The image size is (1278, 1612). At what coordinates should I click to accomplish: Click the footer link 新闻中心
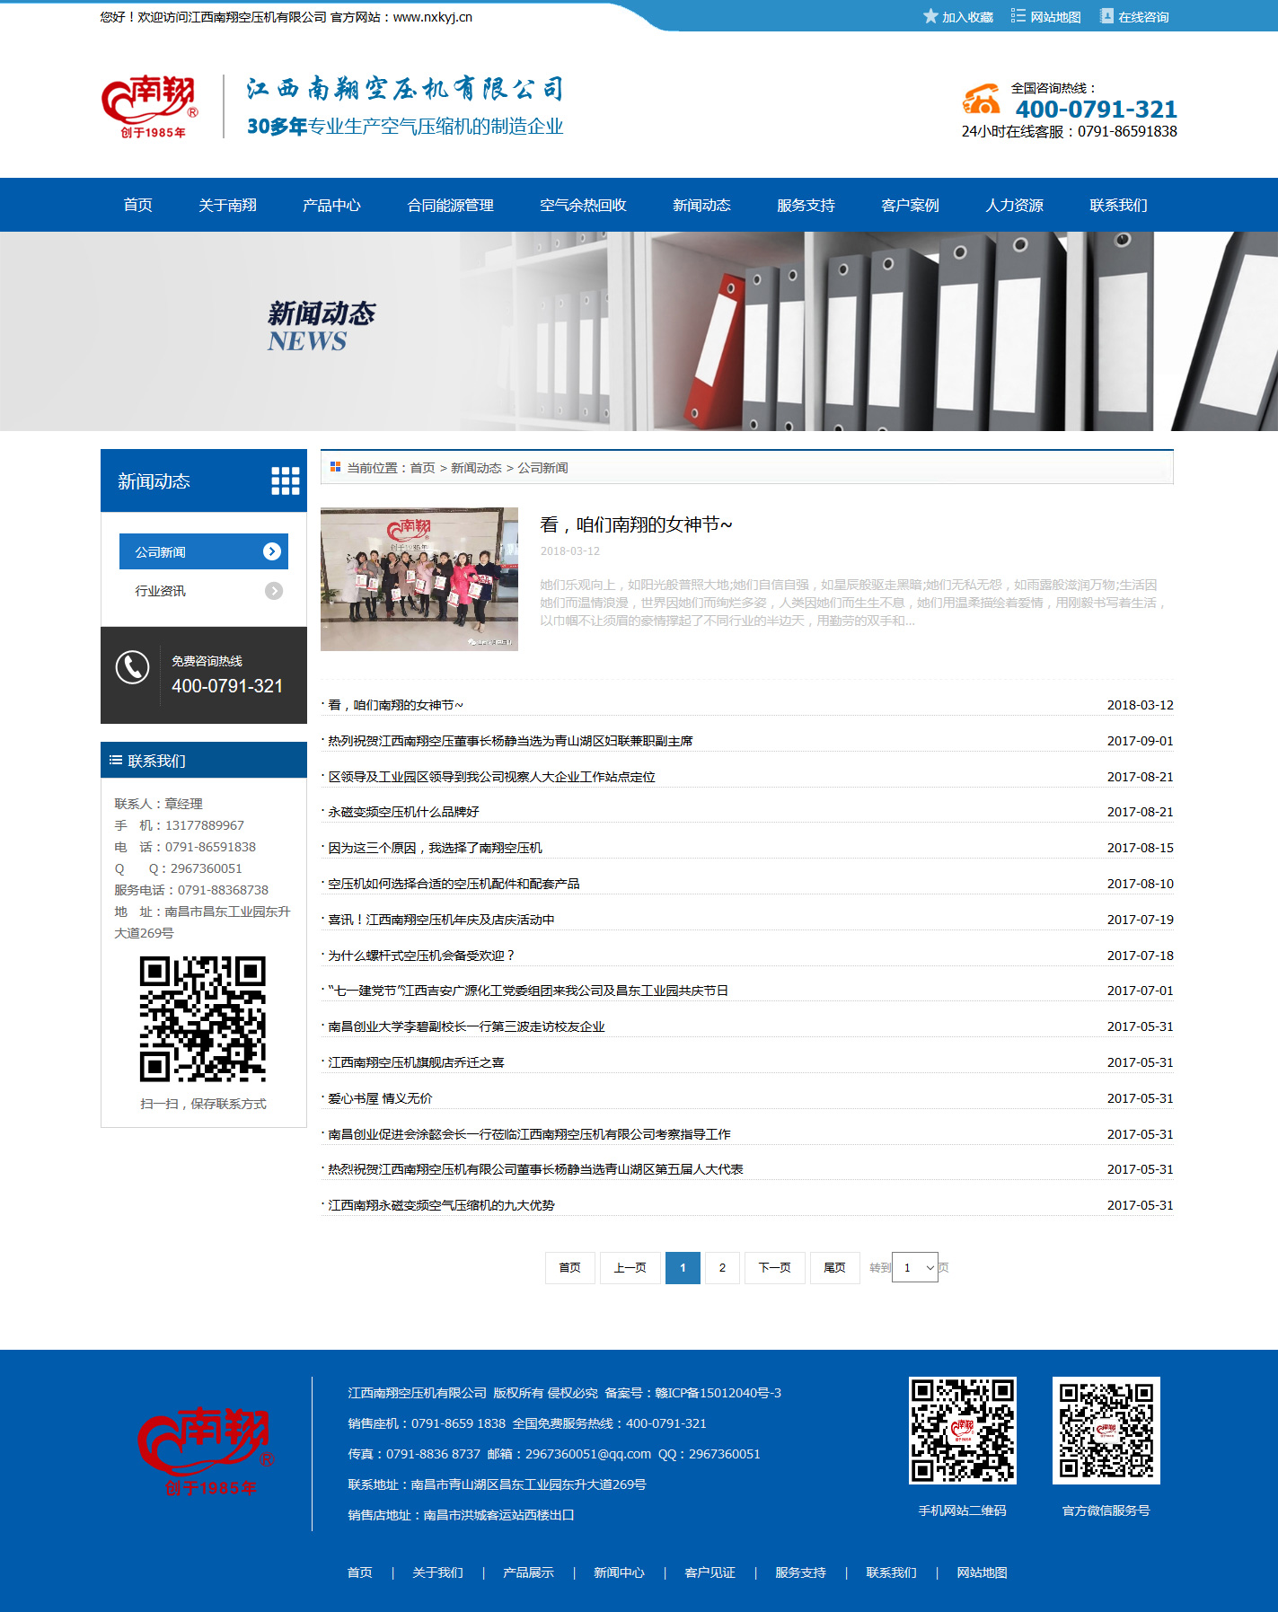619,1572
